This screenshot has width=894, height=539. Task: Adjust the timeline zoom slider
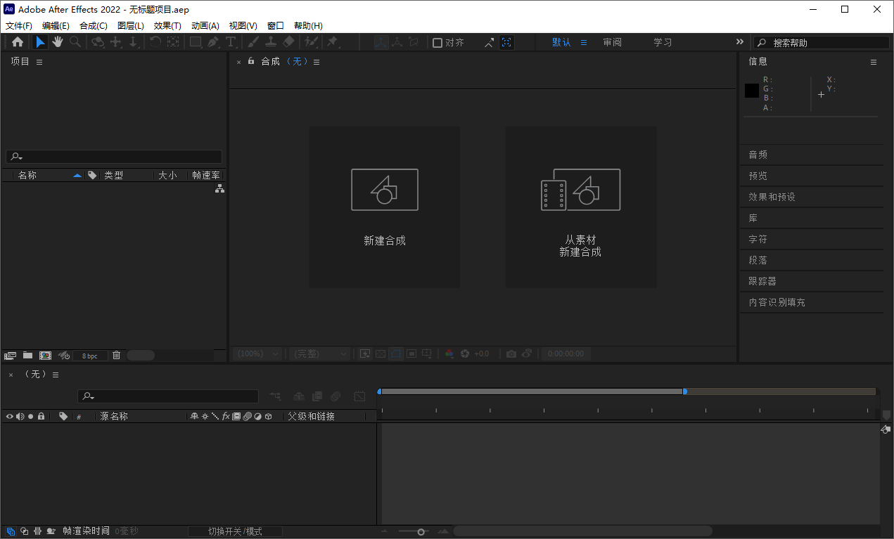pyautogui.click(x=420, y=531)
